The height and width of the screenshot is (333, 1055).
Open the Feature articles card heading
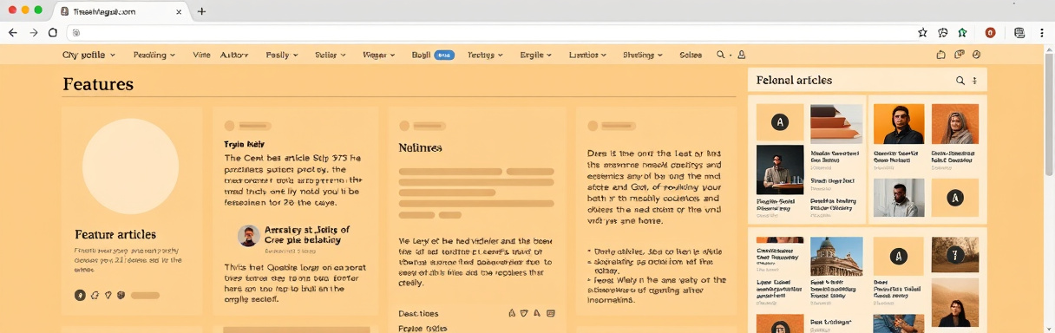tap(115, 234)
